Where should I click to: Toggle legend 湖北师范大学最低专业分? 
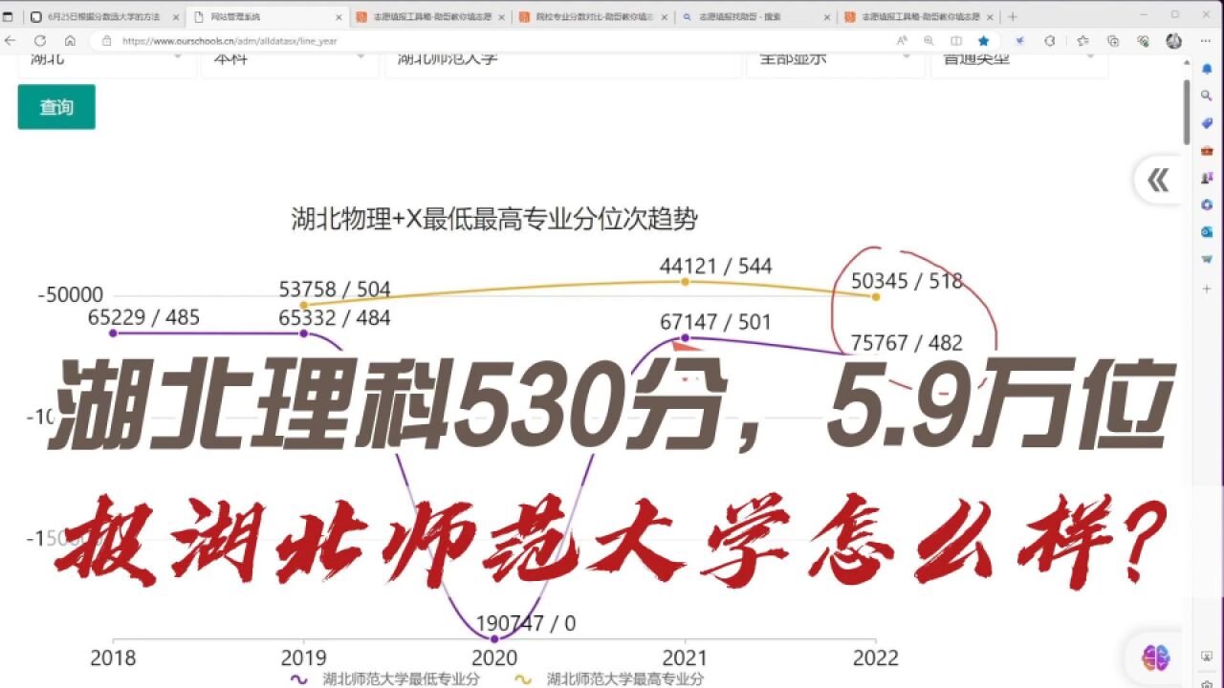384,679
